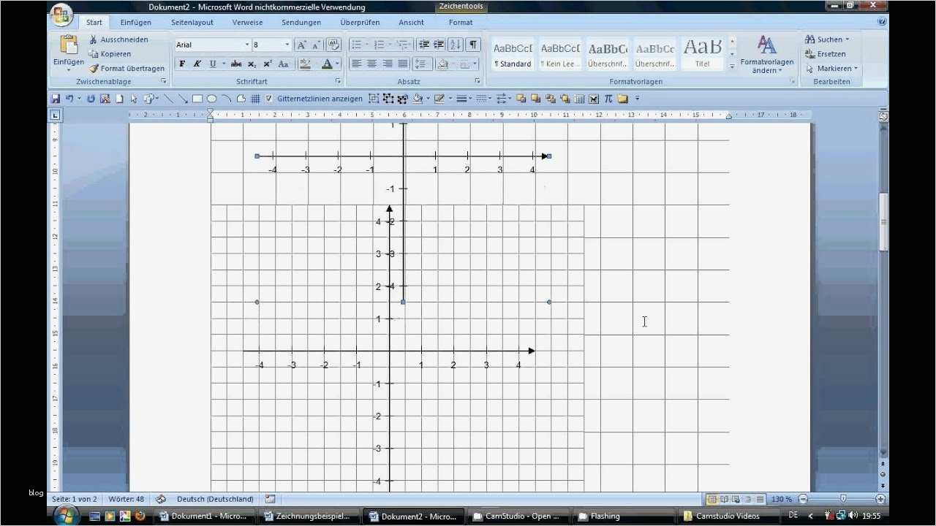Image resolution: width=936 pixels, height=526 pixels.
Task: Insert equation with the pi icon
Action: click(608, 99)
